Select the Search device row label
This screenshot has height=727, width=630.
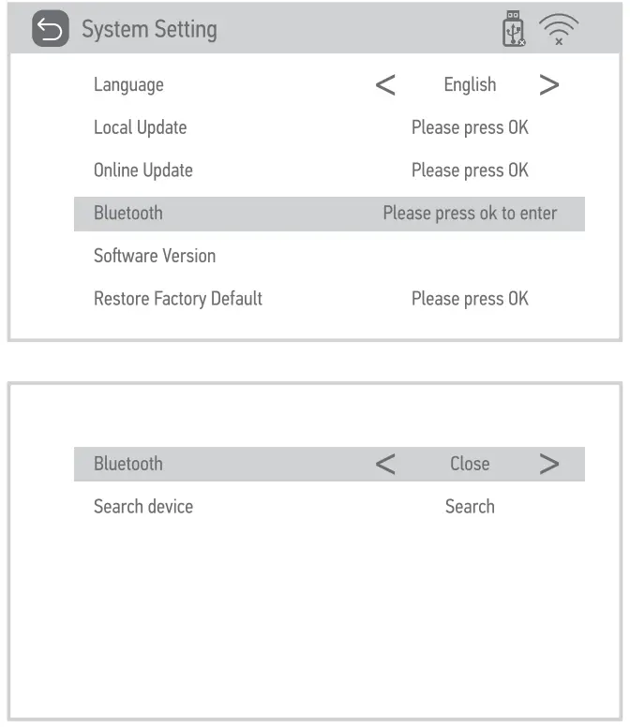pyautogui.click(x=143, y=507)
